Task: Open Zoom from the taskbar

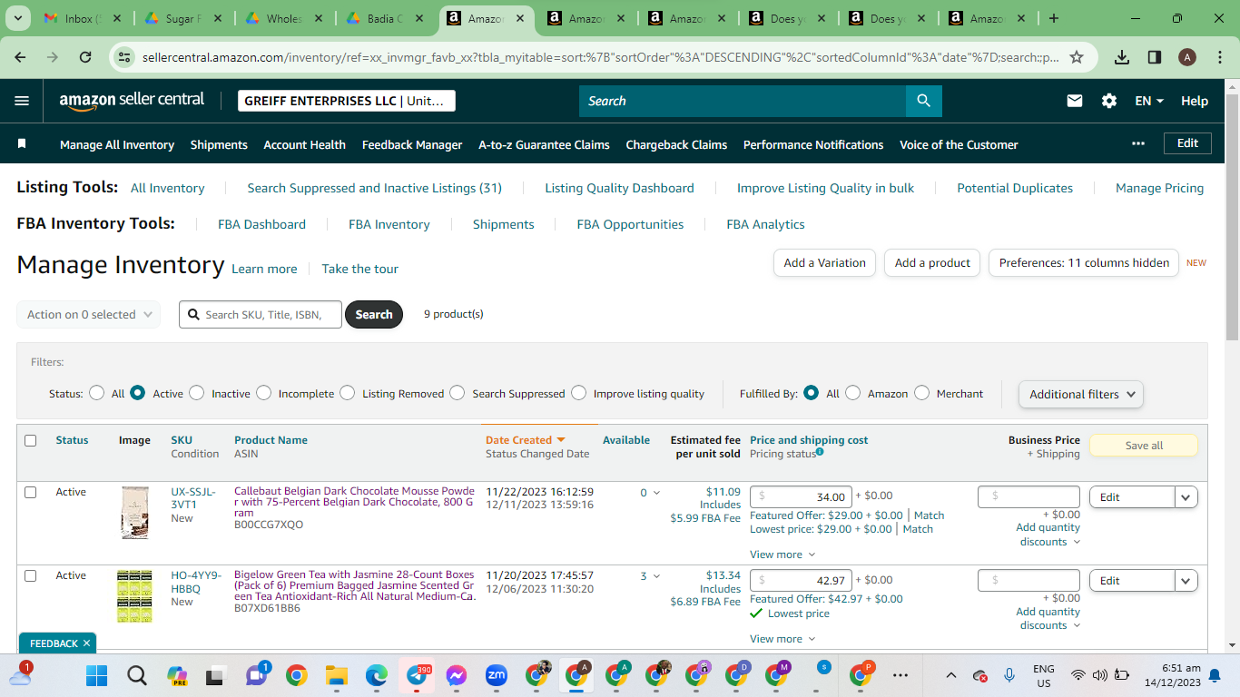Action: [497, 675]
